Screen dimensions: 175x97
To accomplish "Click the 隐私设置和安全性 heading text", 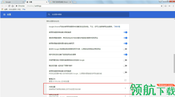I will 53,21.
